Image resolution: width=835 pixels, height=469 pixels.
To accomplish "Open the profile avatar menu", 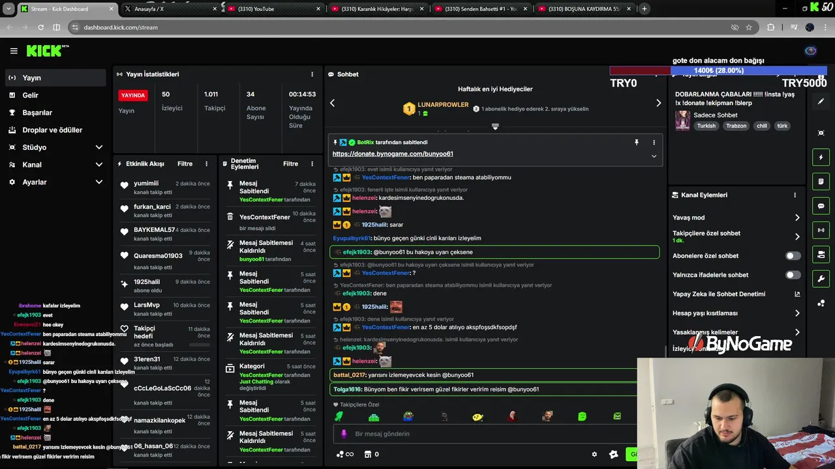I will click(811, 51).
